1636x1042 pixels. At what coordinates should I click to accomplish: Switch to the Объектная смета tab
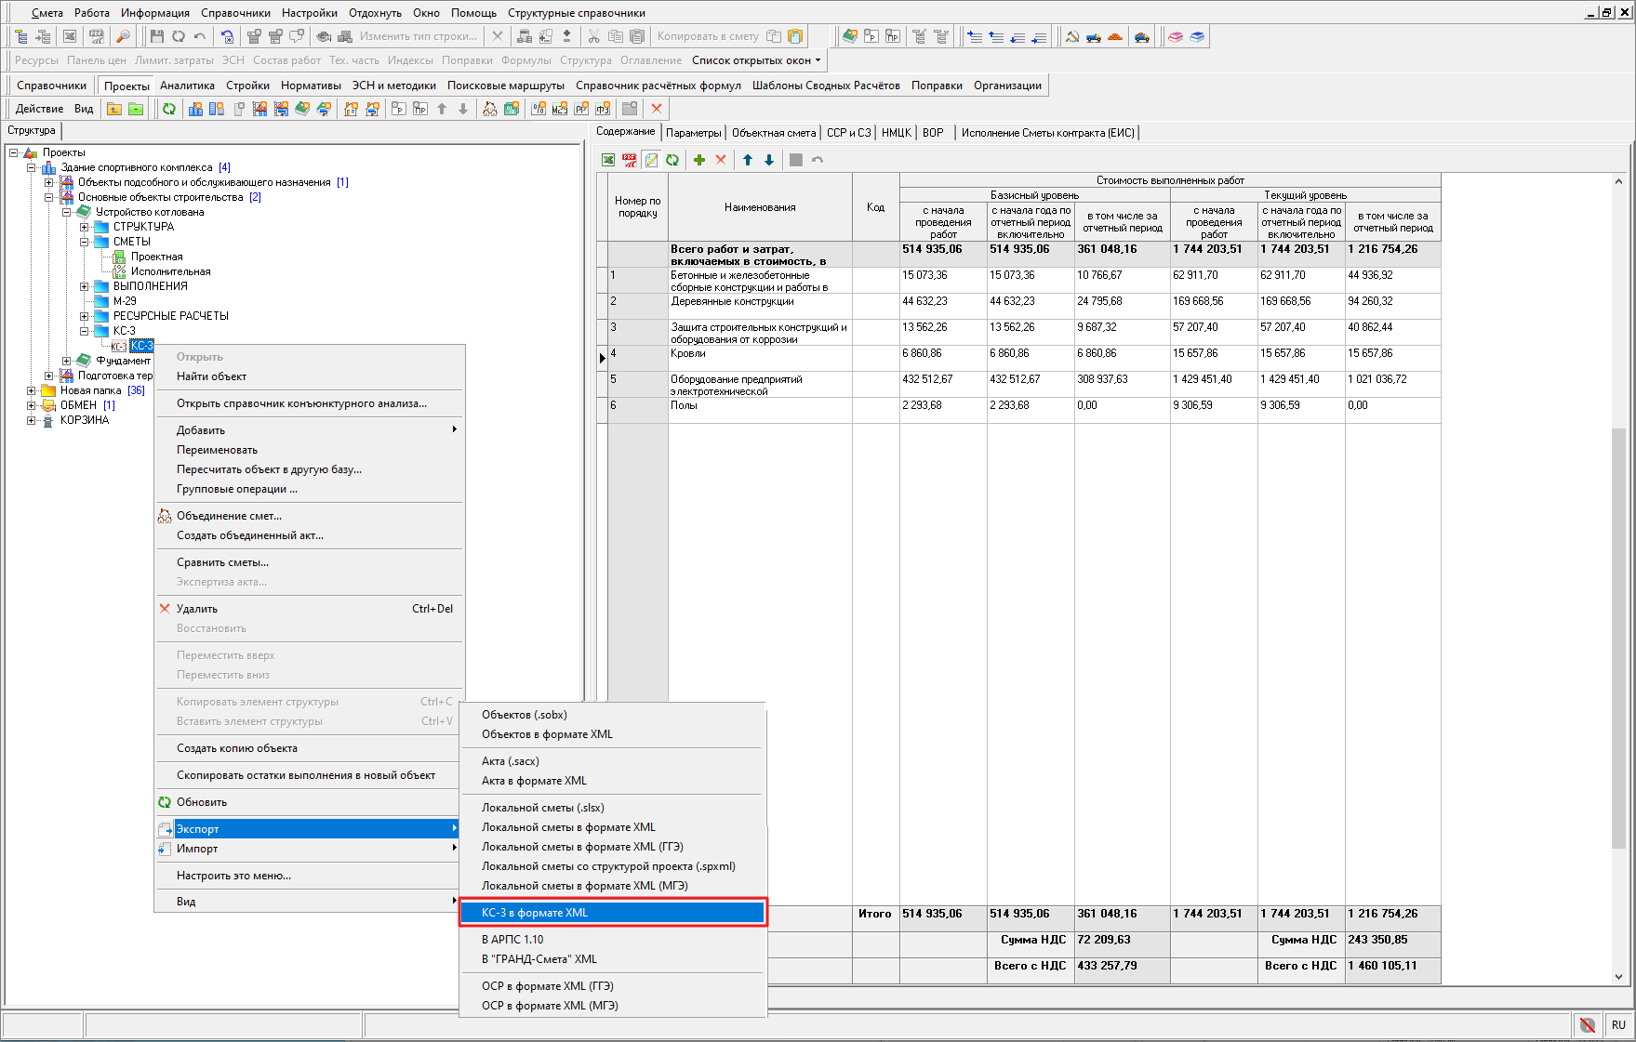tap(773, 133)
